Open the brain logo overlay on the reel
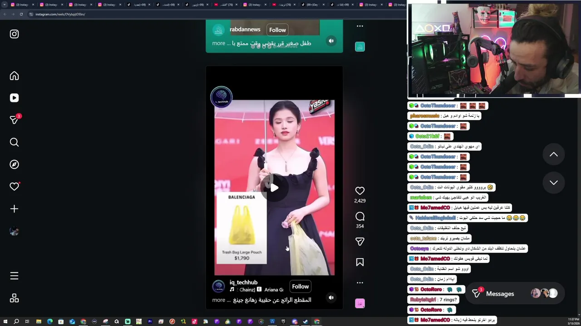581x326 pixels. 222,96
